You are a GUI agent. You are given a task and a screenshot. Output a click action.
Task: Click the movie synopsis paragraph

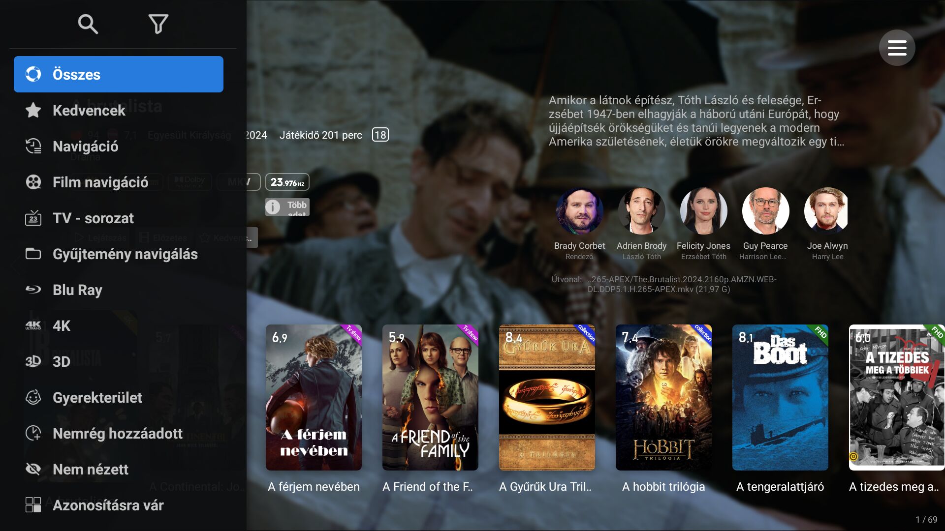tap(696, 121)
